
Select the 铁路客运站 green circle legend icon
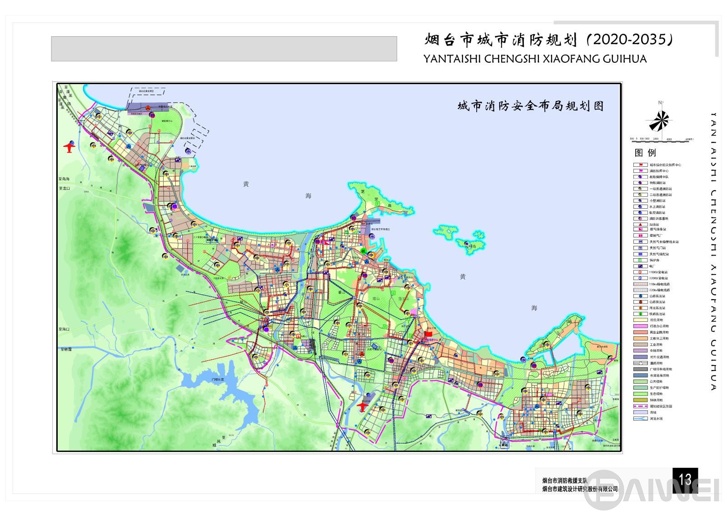[x=640, y=314]
